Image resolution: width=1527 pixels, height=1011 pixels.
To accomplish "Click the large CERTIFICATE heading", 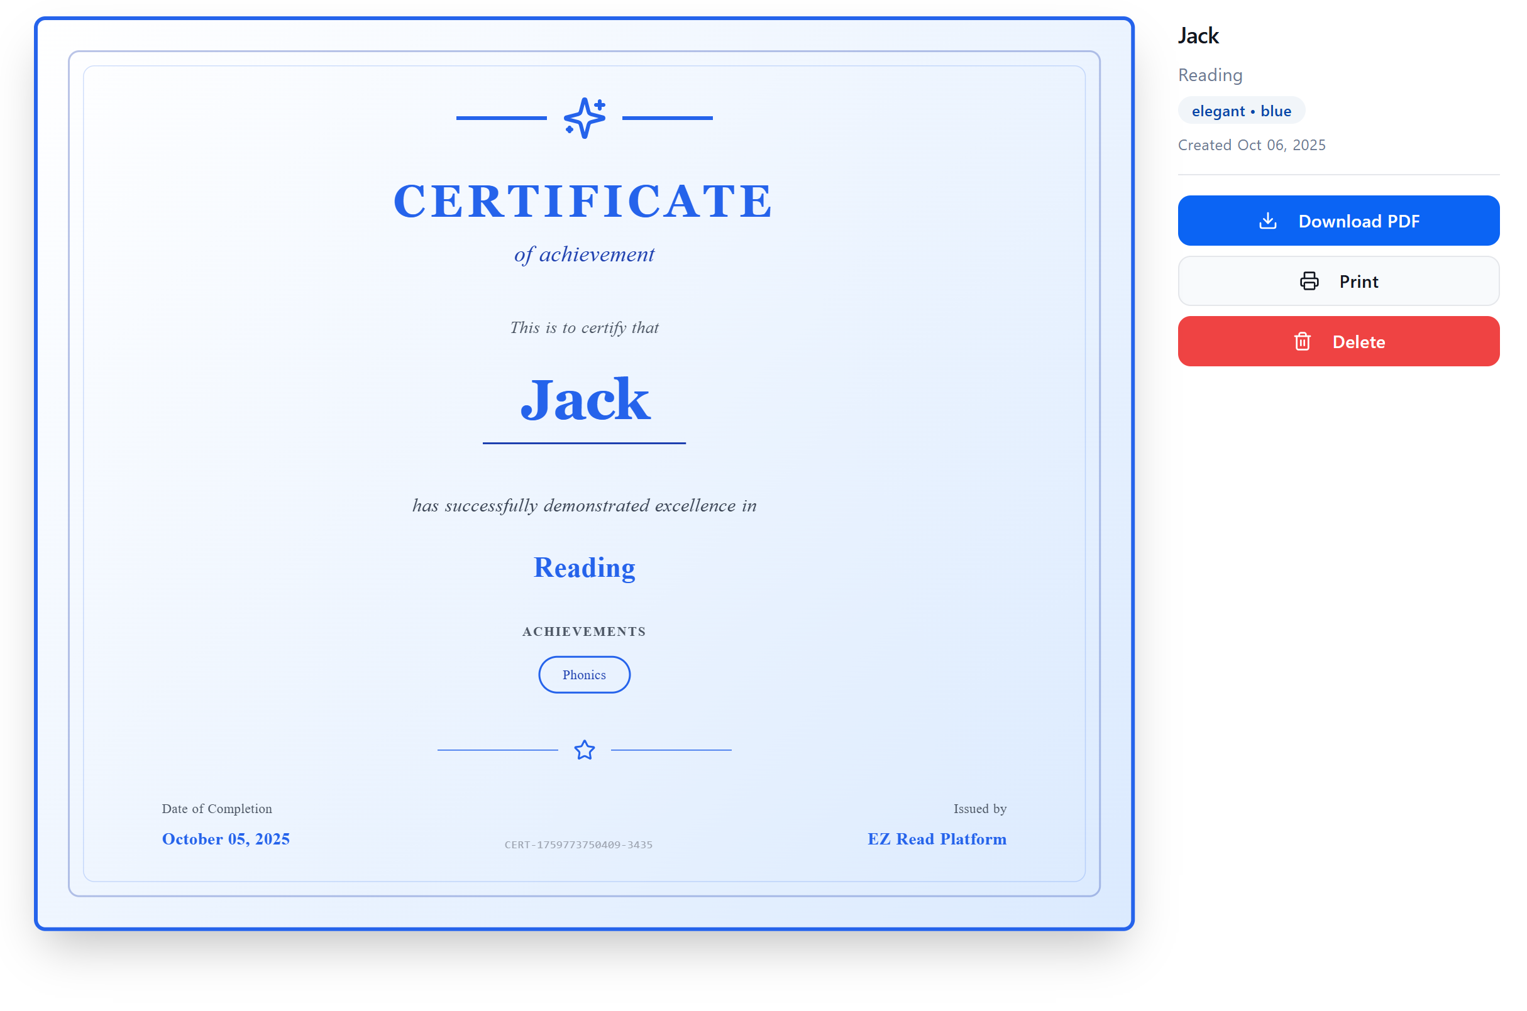I will click(583, 201).
